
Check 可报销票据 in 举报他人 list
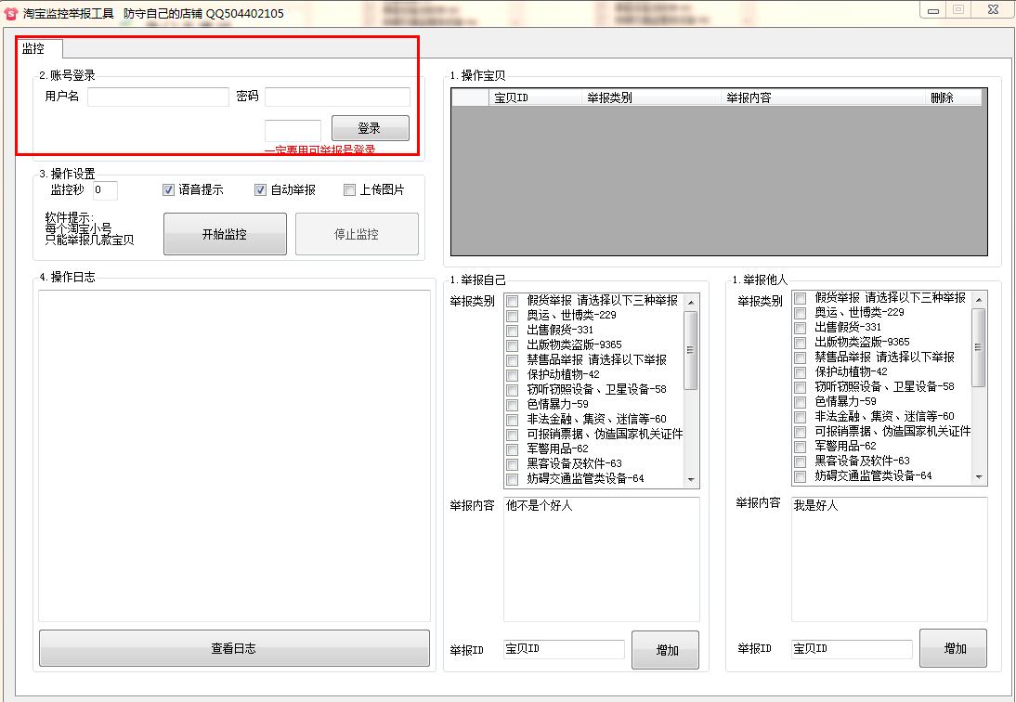[x=801, y=433]
